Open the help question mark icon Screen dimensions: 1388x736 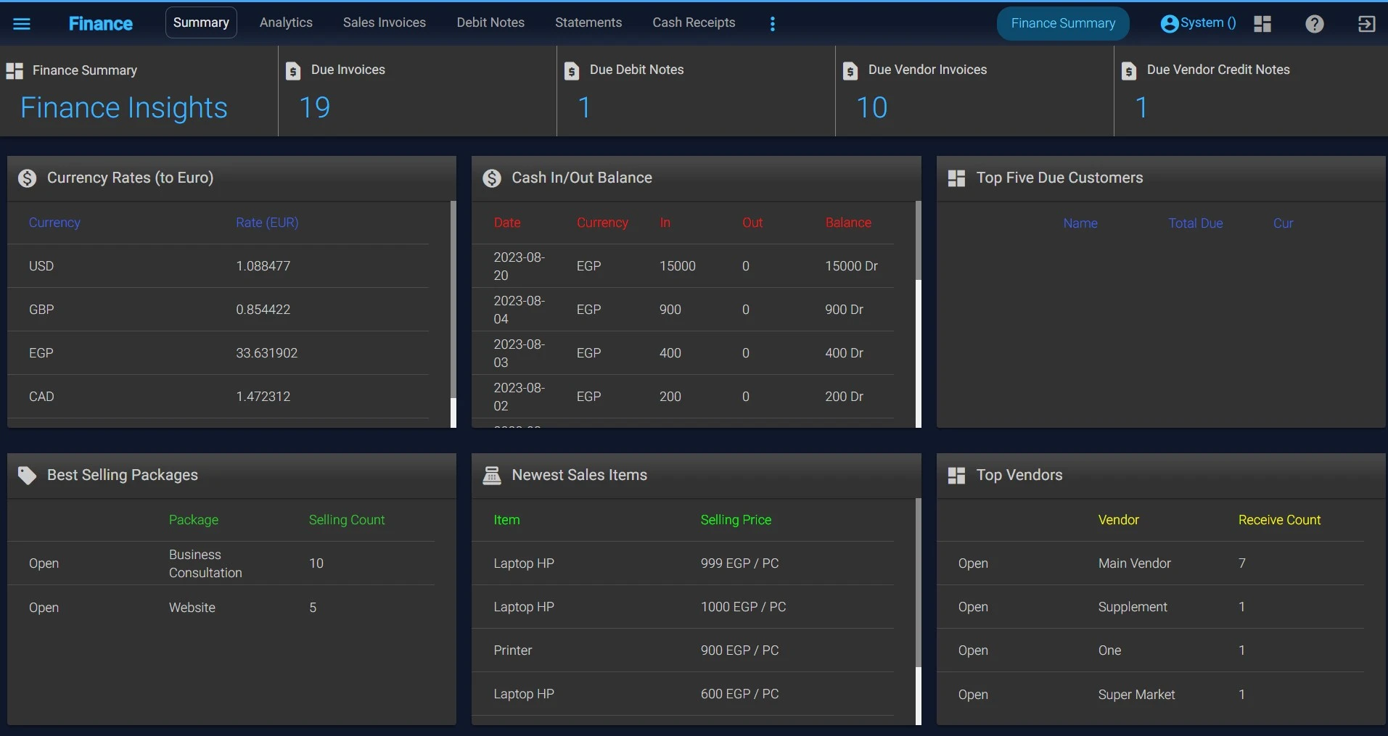1314,24
